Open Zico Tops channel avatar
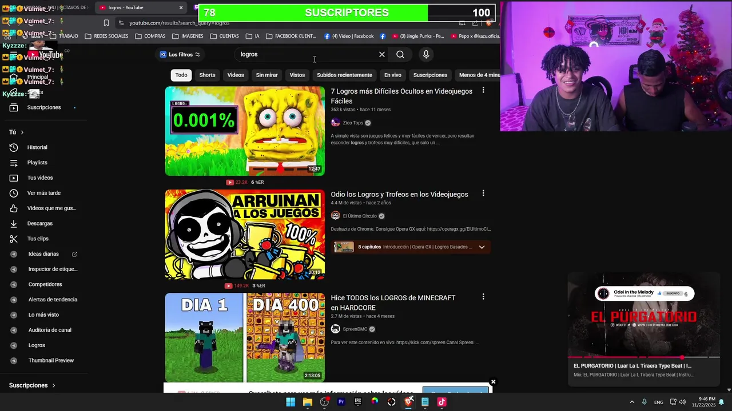732x411 pixels. pyautogui.click(x=336, y=123)
